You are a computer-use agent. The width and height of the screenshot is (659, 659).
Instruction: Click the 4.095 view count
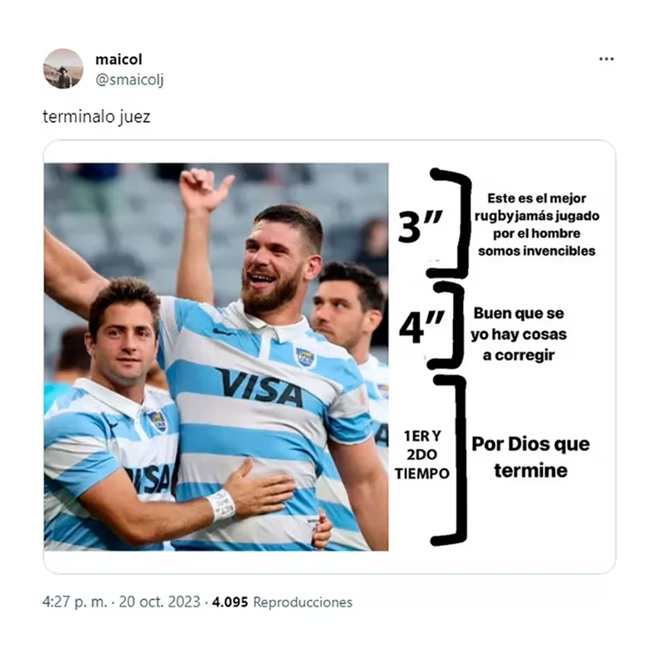pyautogui.click(x=230, y=601)
